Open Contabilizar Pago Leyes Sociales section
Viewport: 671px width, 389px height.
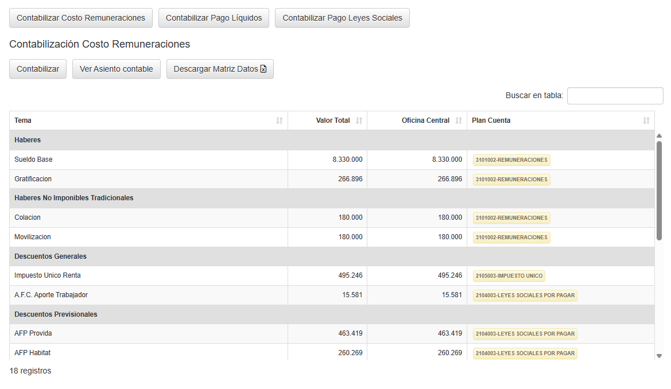[x=342, y=18]
